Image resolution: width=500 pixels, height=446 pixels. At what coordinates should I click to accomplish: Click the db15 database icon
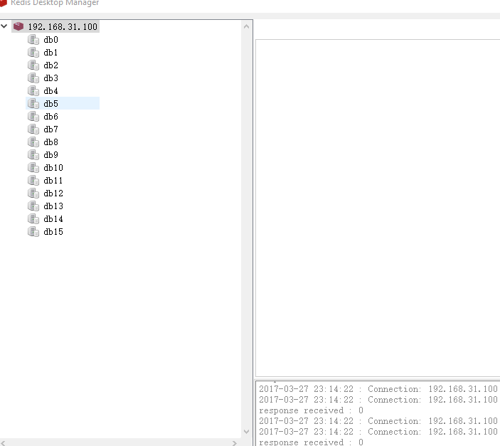point(33,232)
